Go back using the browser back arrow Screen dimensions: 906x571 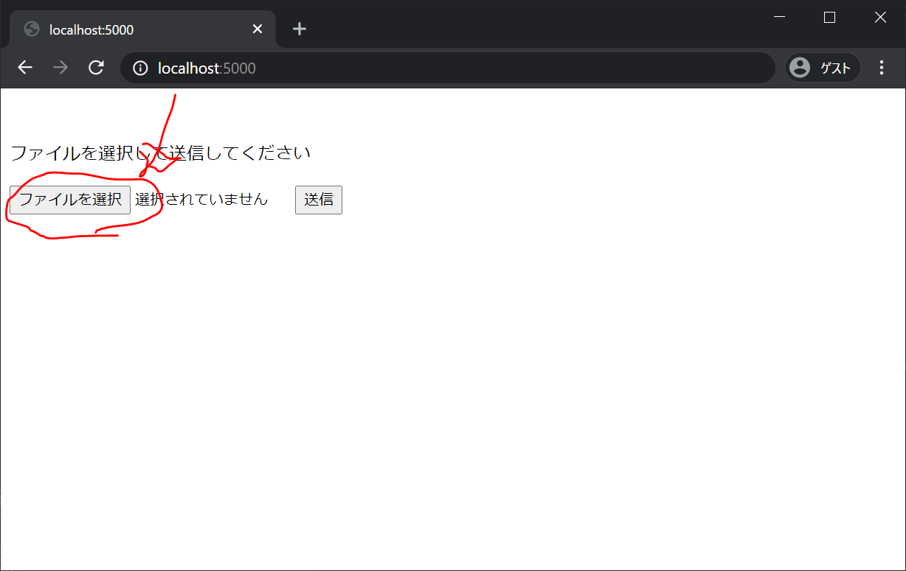25,68
